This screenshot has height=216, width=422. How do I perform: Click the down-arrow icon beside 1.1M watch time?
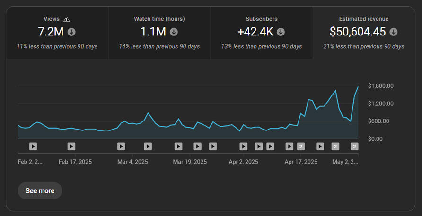point(174,32)
